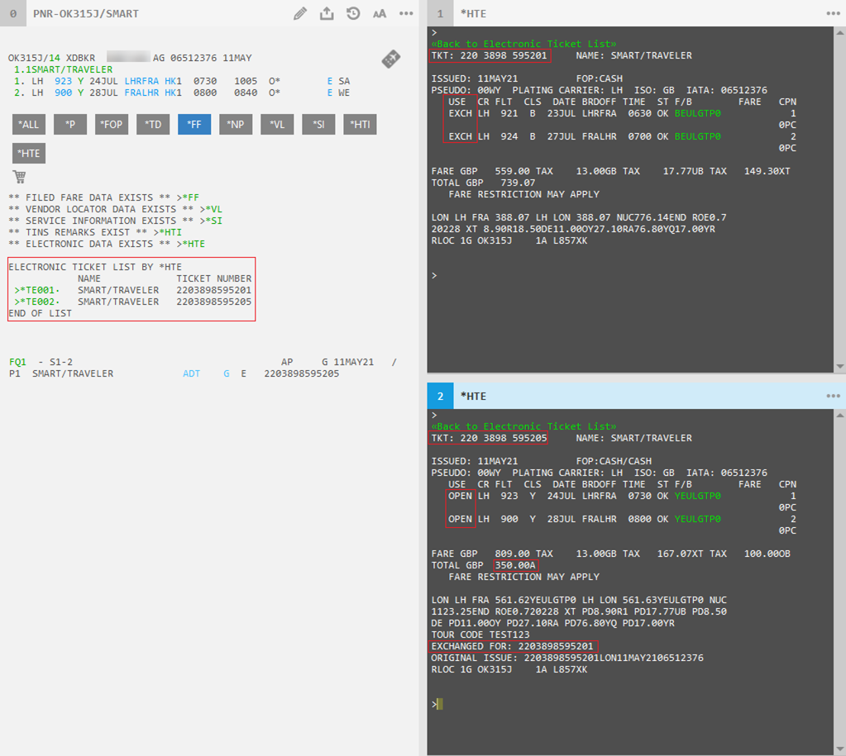Toggle the highlighted *FF quick button
The width and height of the screenshot is (846, 756).
tap(194, 125)
